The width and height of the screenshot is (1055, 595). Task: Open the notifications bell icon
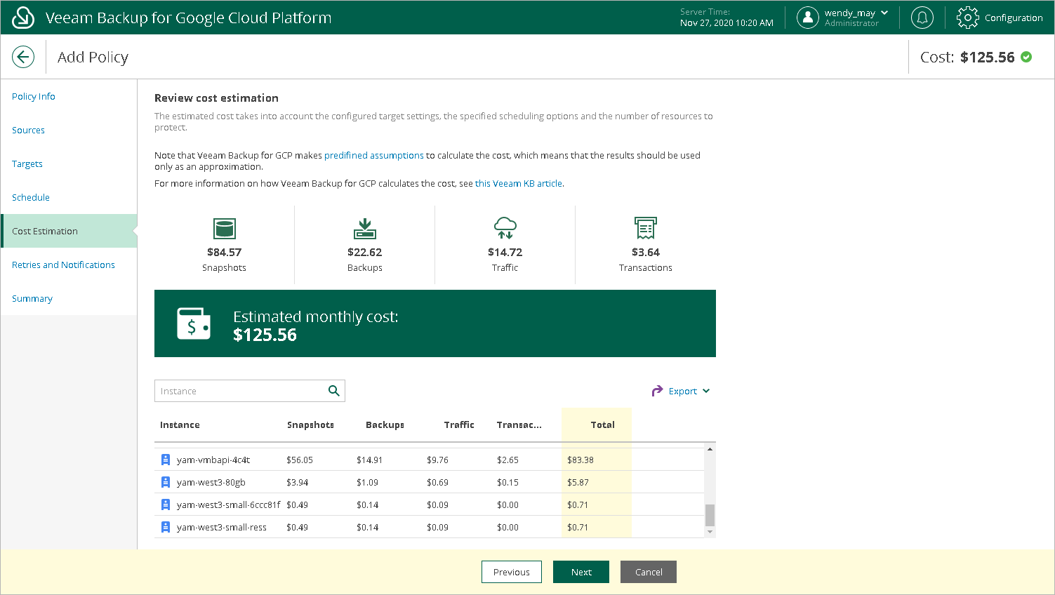coord(922,18)
